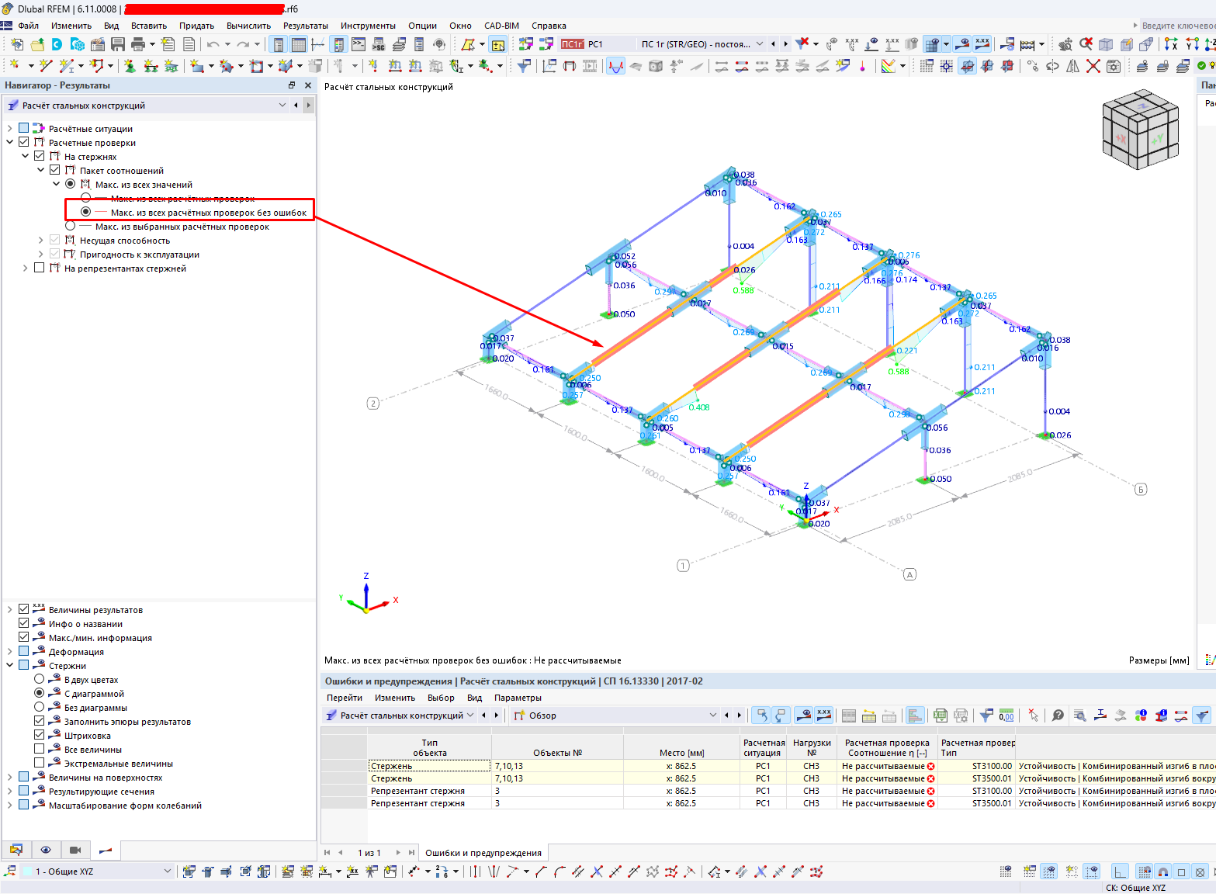Switch to 'Ошибки и предупреждения' tab
The width and height of the screenshot is (1216, 894).
pos(483,853)
